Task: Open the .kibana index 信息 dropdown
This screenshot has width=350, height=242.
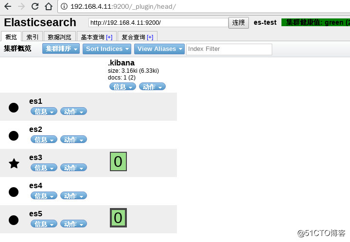Action: pyautogui.click(x=122, y=87)
